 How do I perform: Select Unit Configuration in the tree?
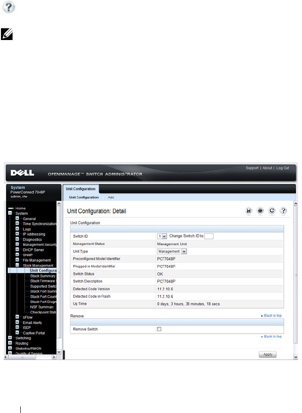[43, 270]
